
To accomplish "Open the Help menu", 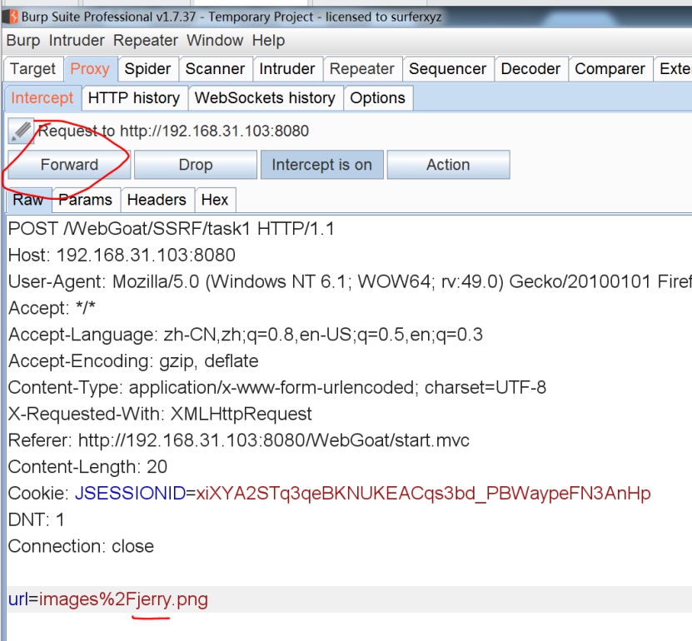I will coord(268,41).
